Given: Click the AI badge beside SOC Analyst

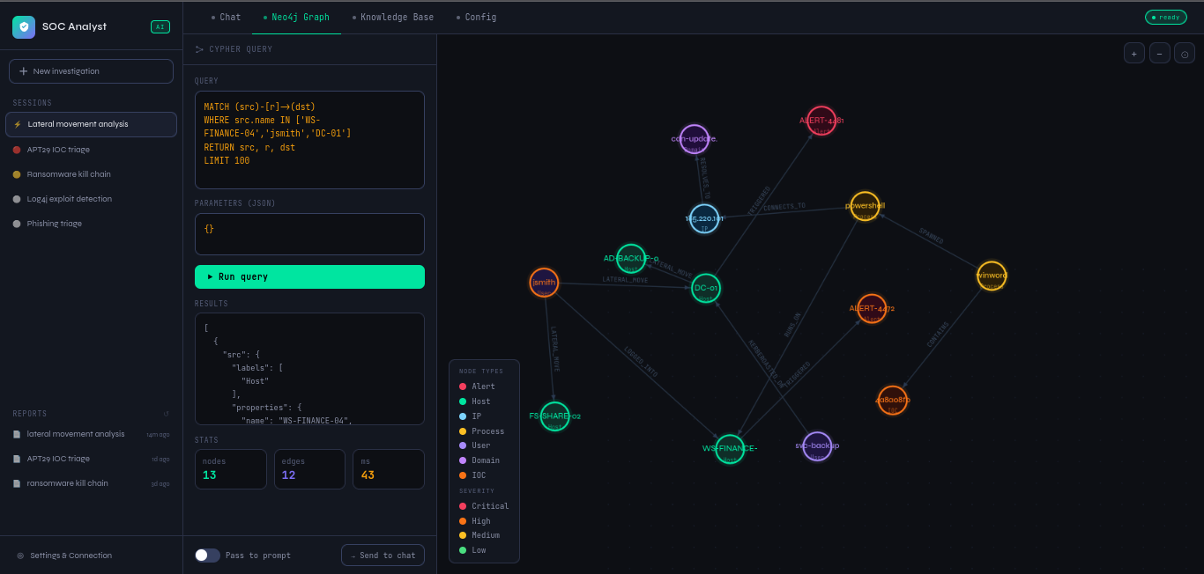Looking at the screenshot, I should tap(160, 26).
